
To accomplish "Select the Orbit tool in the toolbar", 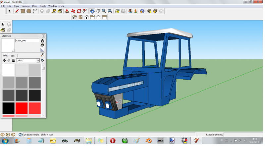I will [x=92, y=11].
